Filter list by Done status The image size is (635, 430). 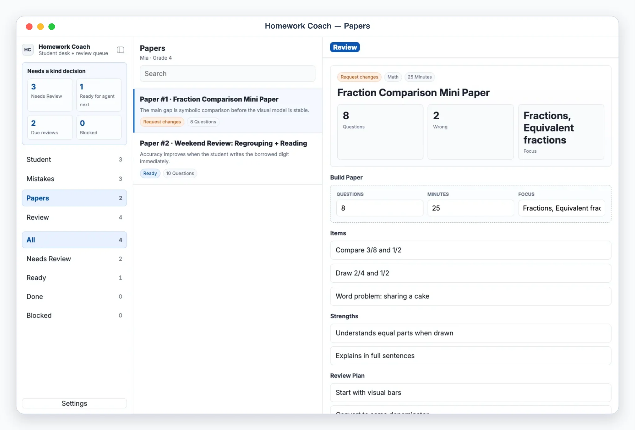[74, 297]
